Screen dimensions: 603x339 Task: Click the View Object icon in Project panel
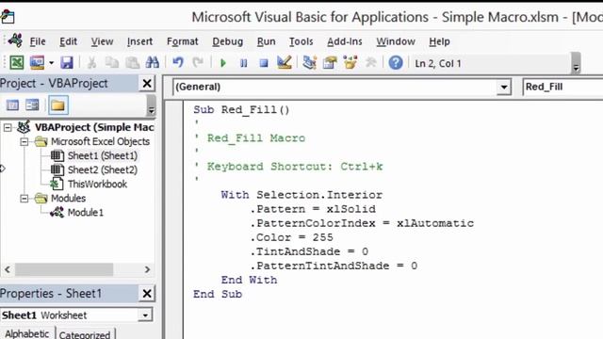click(32, 105)
